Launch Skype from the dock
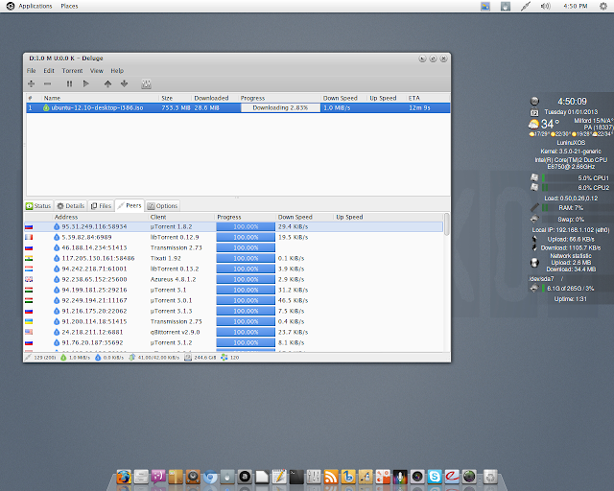The width and height of the screenshot is (614, 491). pos(435,477)
